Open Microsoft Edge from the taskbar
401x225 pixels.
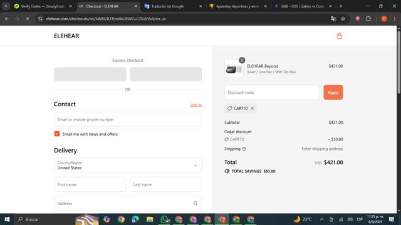135,219
